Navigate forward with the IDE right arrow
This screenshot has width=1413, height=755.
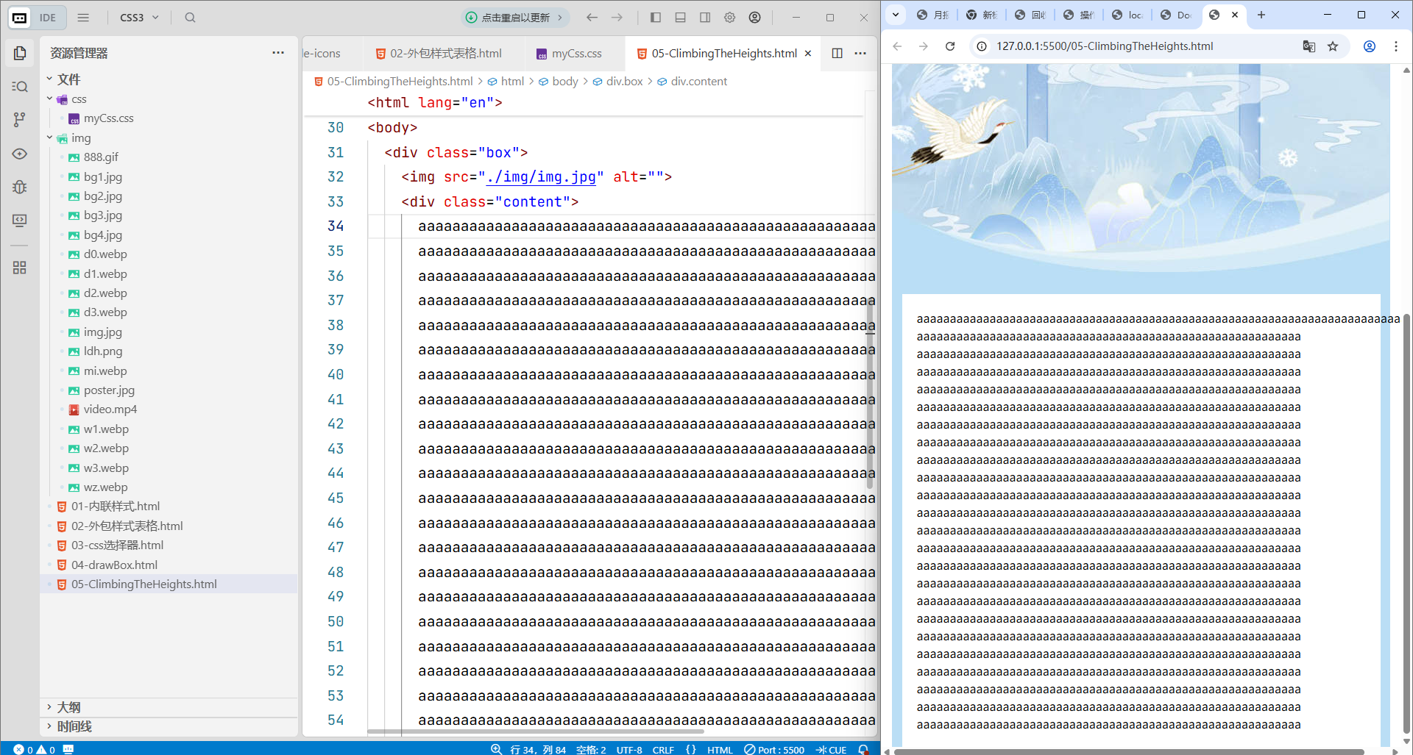coord(617,18)
